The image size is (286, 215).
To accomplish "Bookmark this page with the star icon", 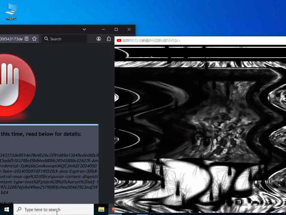I will coord(34,39).
